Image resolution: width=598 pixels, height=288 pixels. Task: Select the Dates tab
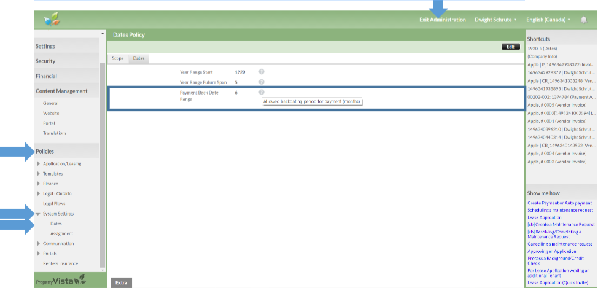(139, 58)
